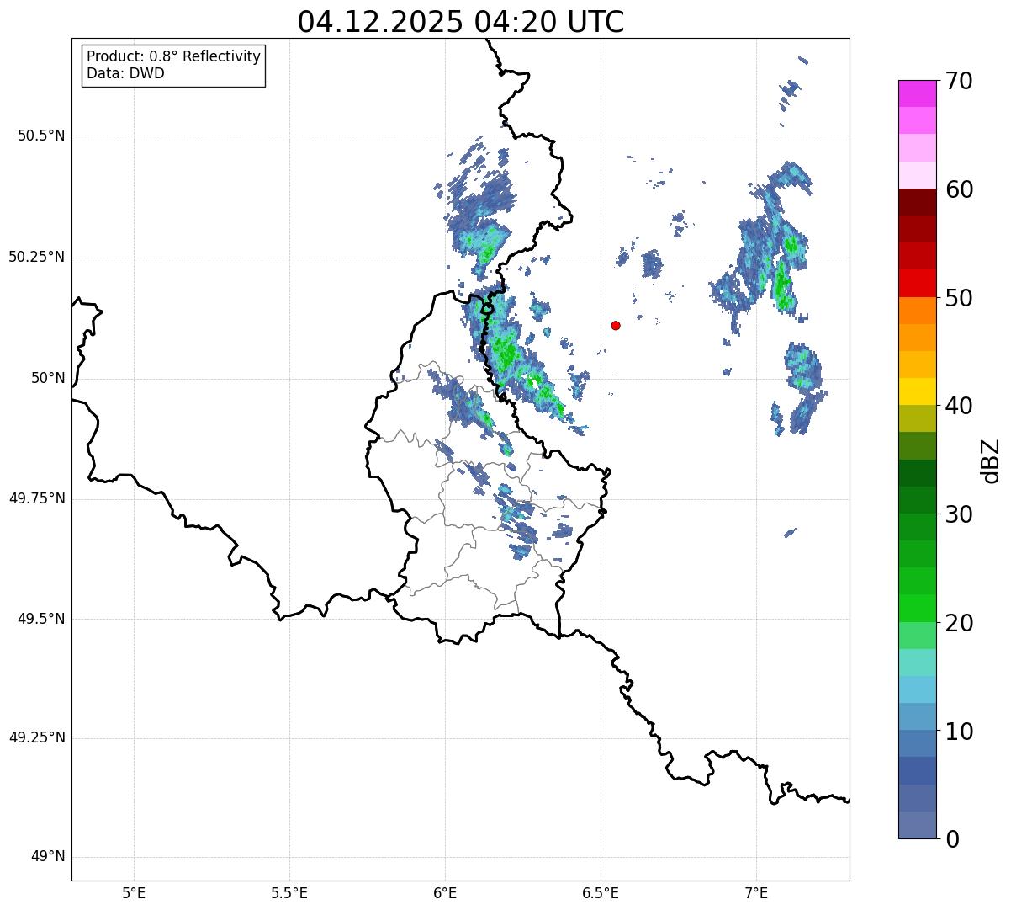This screenshot has height=910, width=1011.
Task: Click the 49.5°N latitude label
Action: coord(41,619)
